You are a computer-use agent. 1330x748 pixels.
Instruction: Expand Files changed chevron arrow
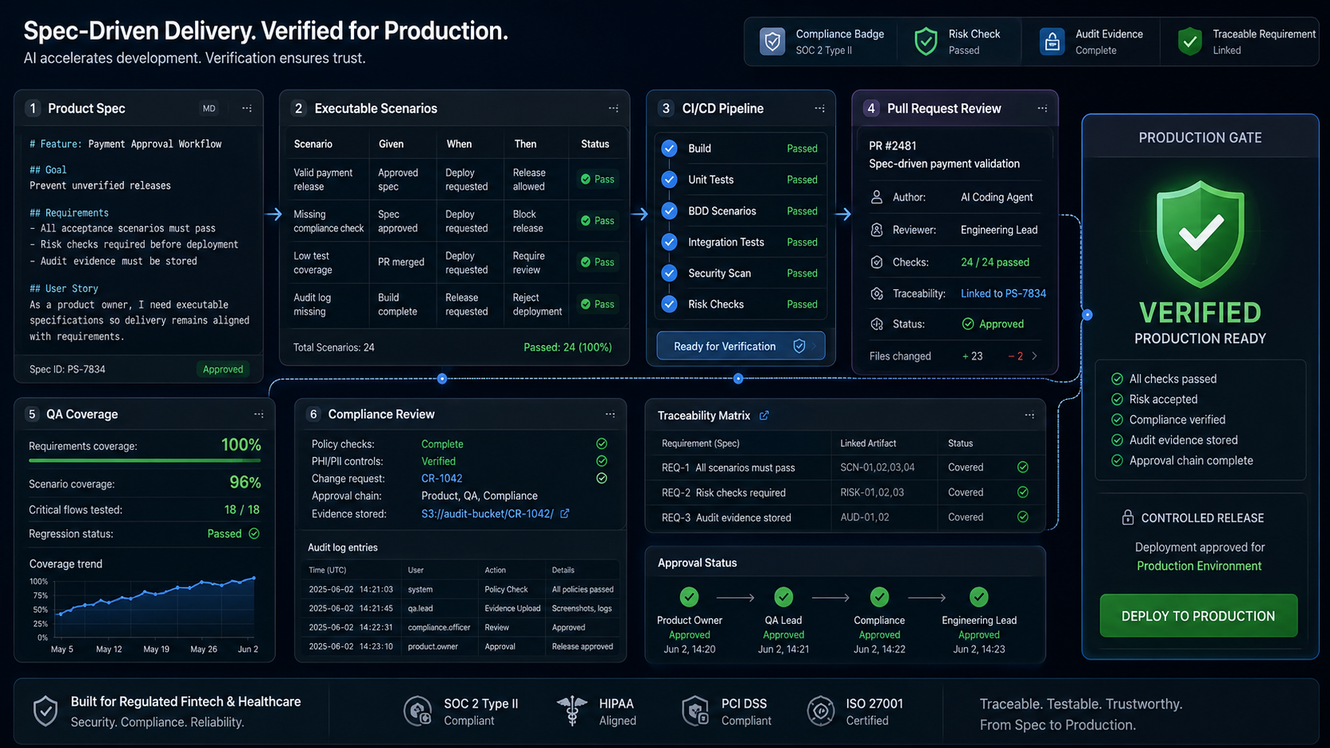1034,356
